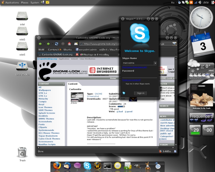This screenshot has height=172, width=215.
Task: Click the volume speaker icon in panel
Action: (x=200, y=2)
